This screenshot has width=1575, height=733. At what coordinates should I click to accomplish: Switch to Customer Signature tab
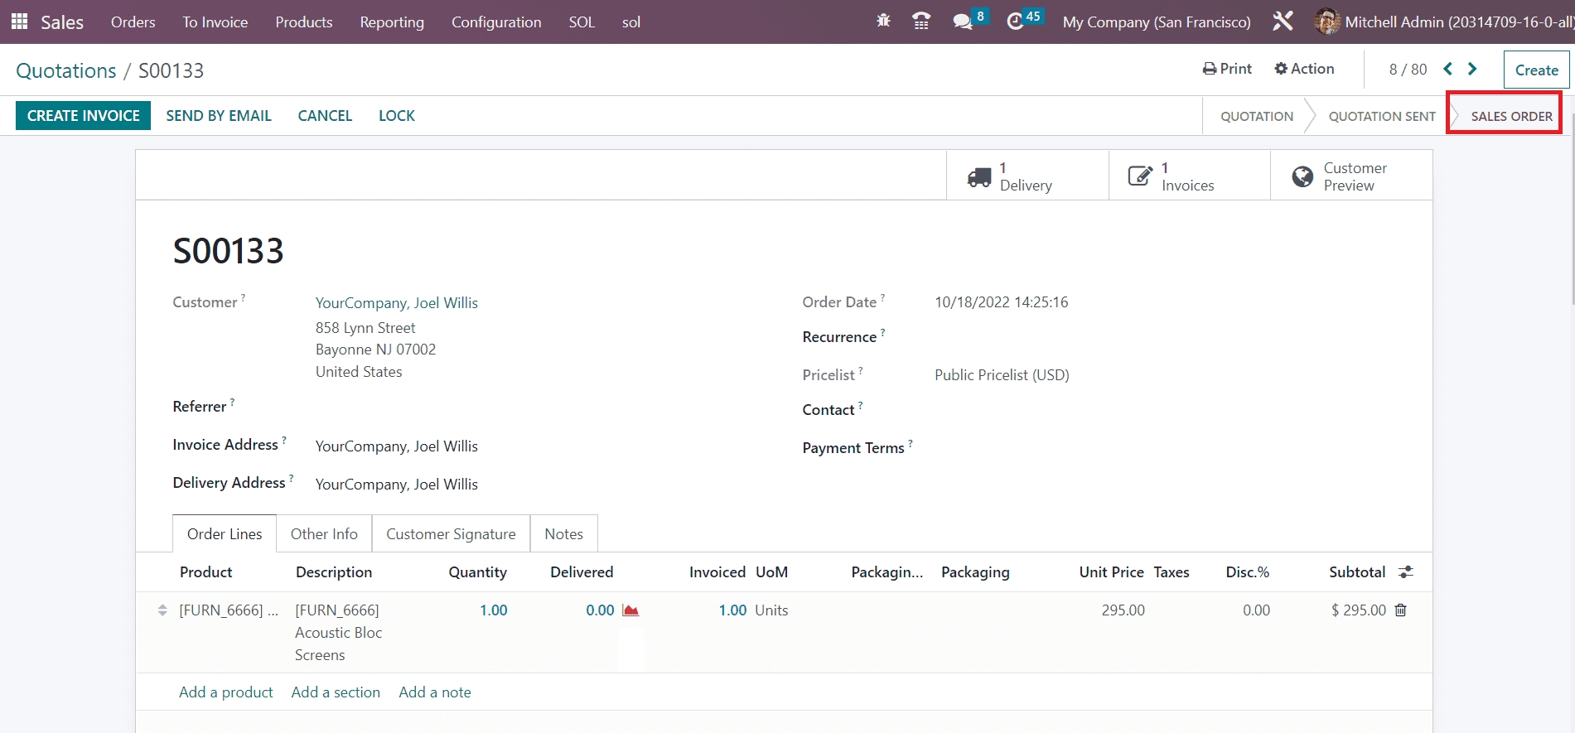(451, 534)
